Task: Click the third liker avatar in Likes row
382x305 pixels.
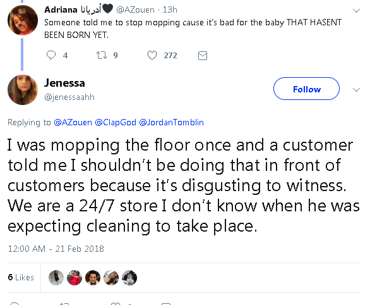Action: [x=93, y=277]
